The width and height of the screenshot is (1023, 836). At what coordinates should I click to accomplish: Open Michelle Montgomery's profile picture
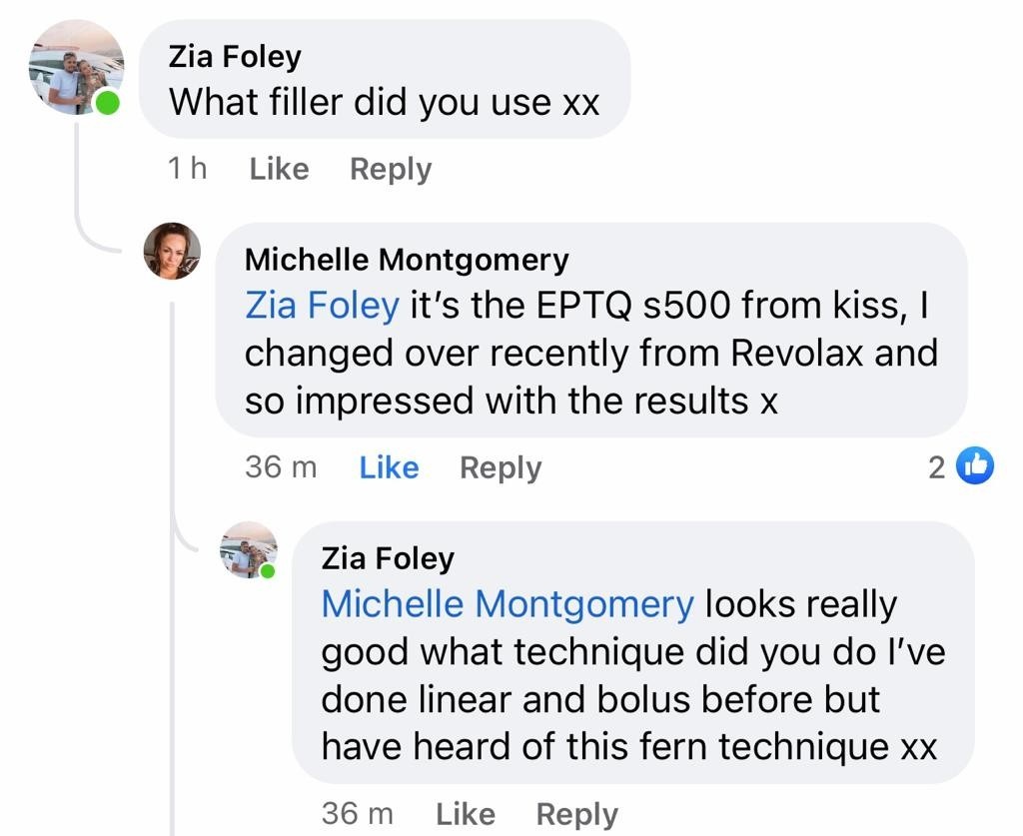tap(172, 250)
